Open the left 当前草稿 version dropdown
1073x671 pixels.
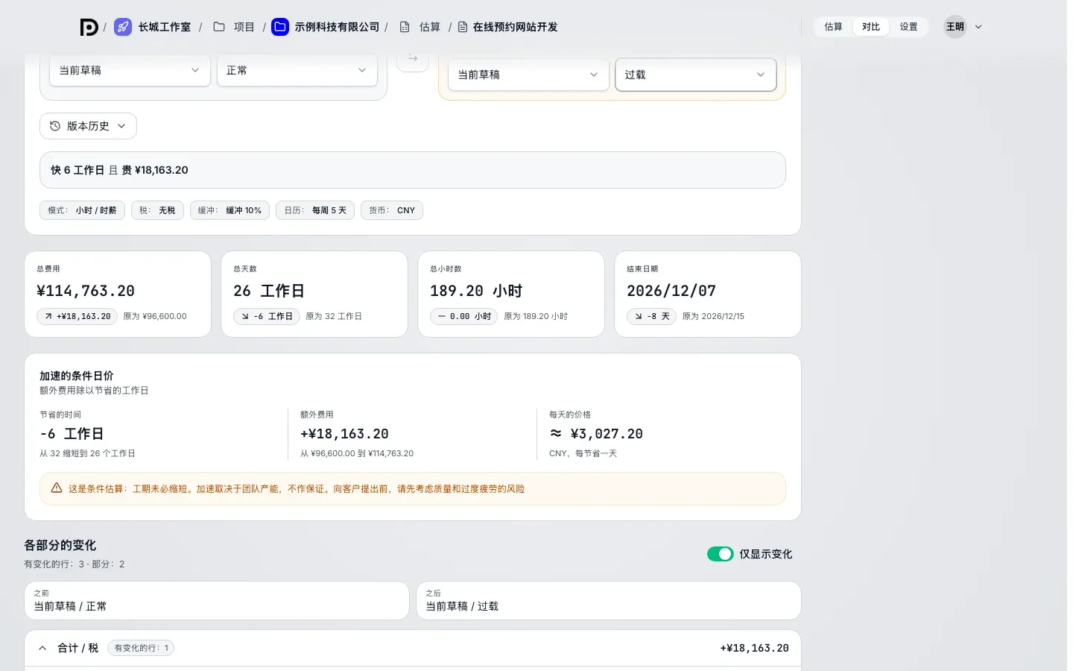[130, 70]
